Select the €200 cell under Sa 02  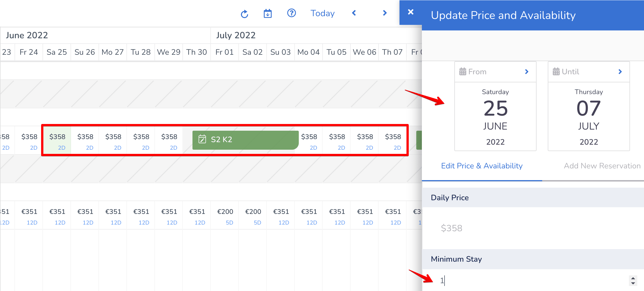pyautogui.click(x=253, y=215)
